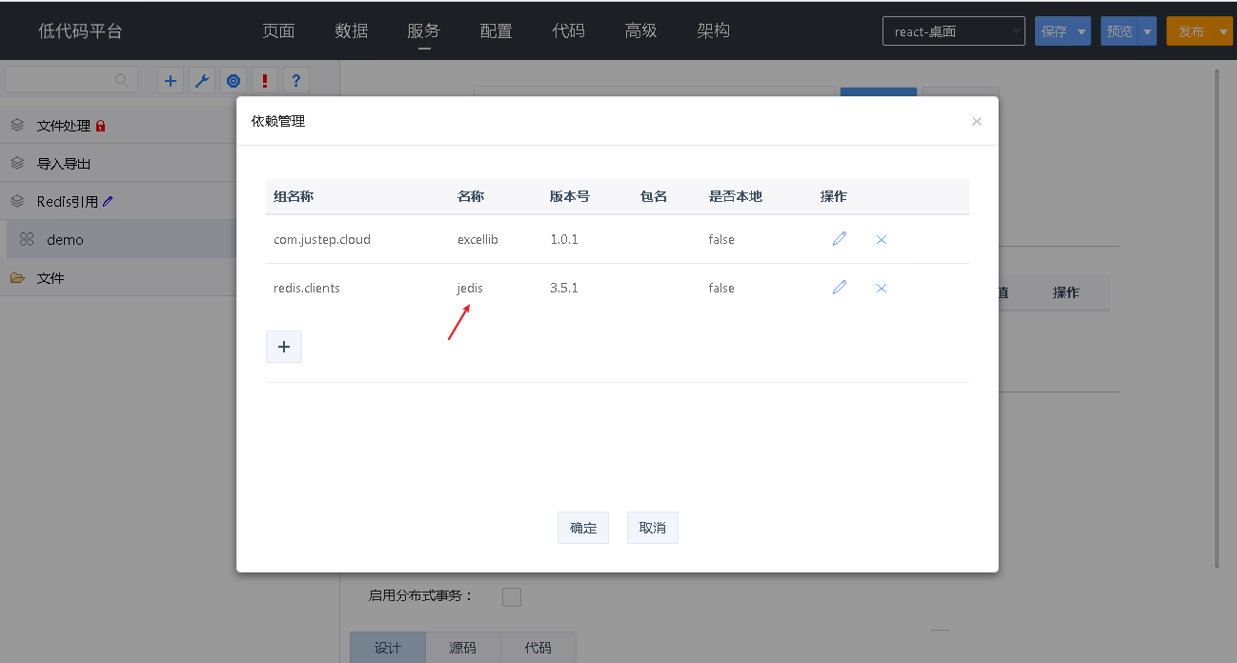Open the 服务 top menu

(x=424, y=30)
